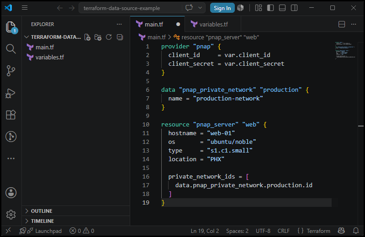The width and height of the screenshot is (365, 237).
Task: Toggle the bottom panel
Action: click(x=282, y=8)
